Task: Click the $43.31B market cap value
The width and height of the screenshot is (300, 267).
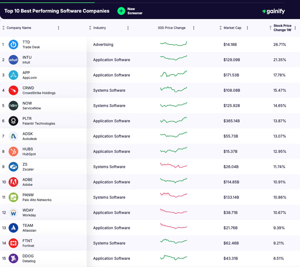Action: [230, 258]
